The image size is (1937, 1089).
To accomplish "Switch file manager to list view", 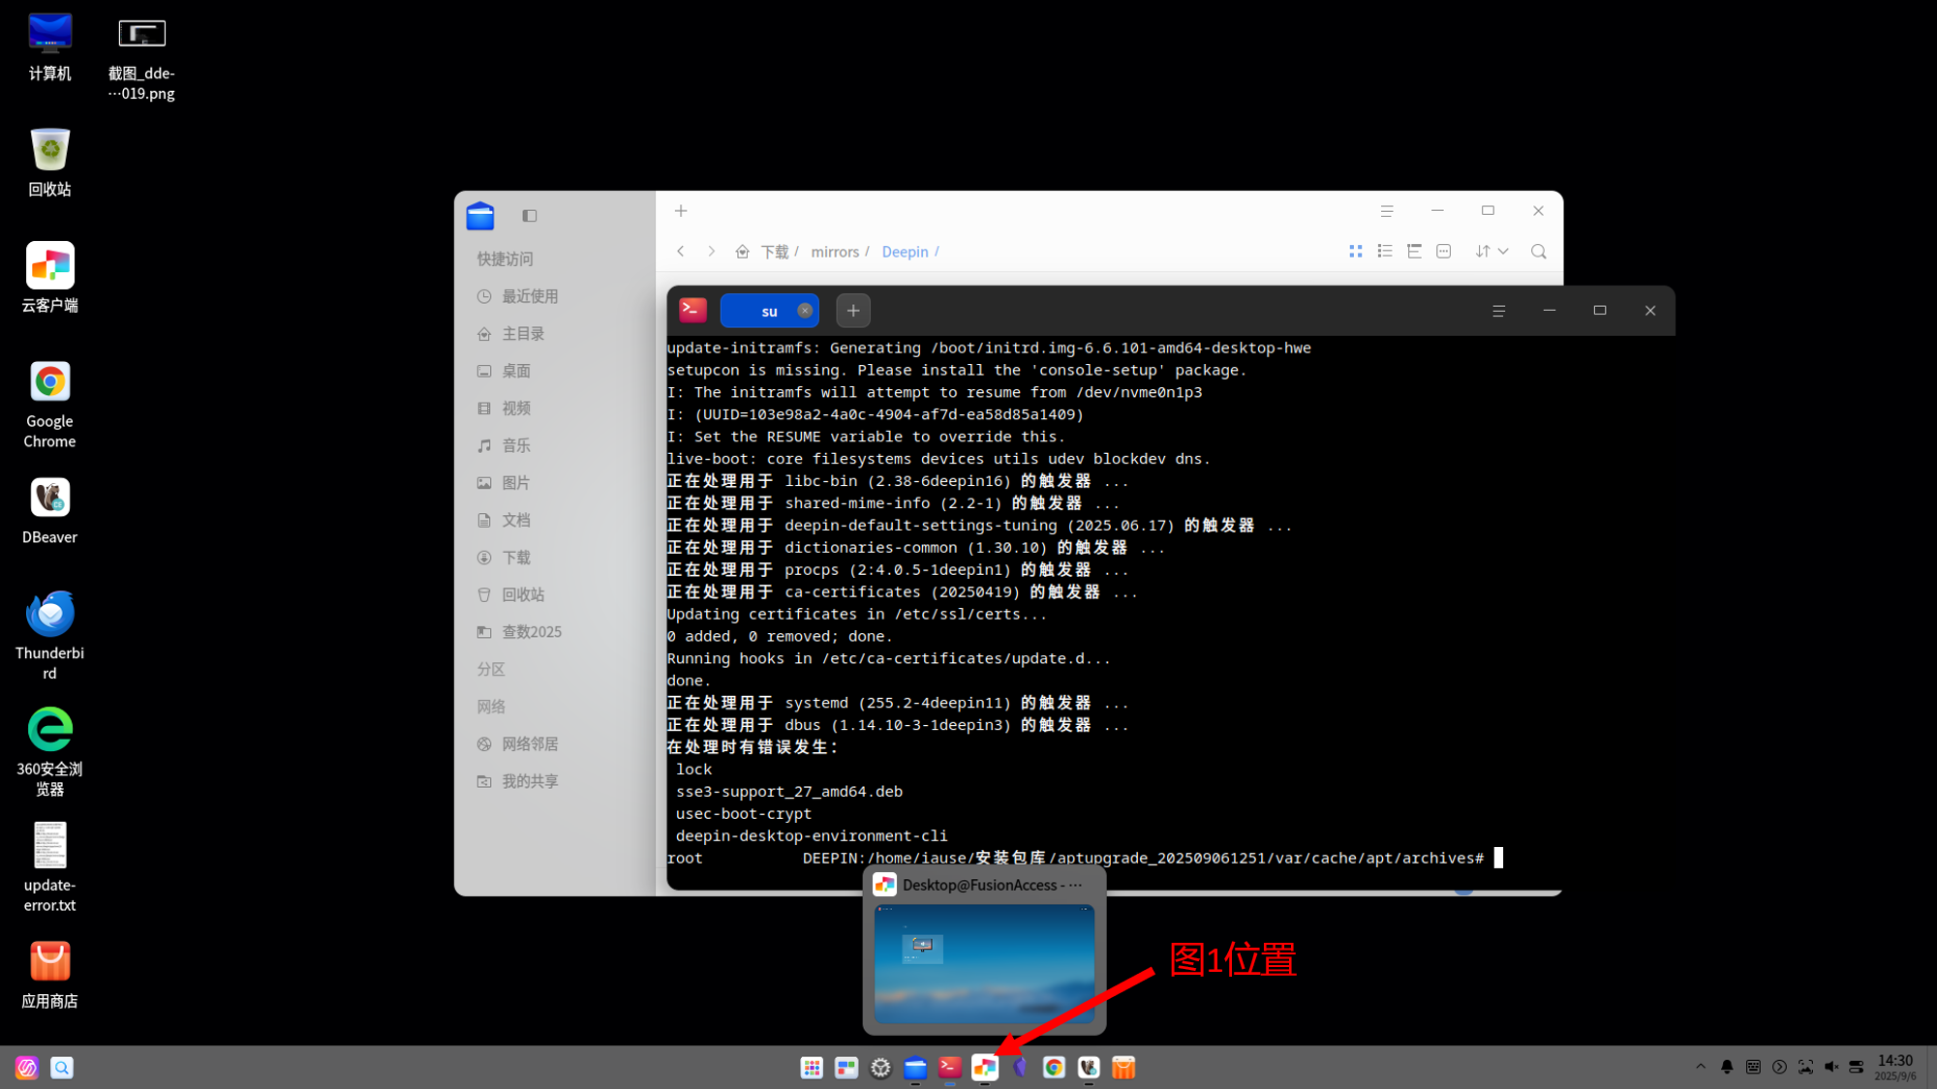I will 1385,252.
